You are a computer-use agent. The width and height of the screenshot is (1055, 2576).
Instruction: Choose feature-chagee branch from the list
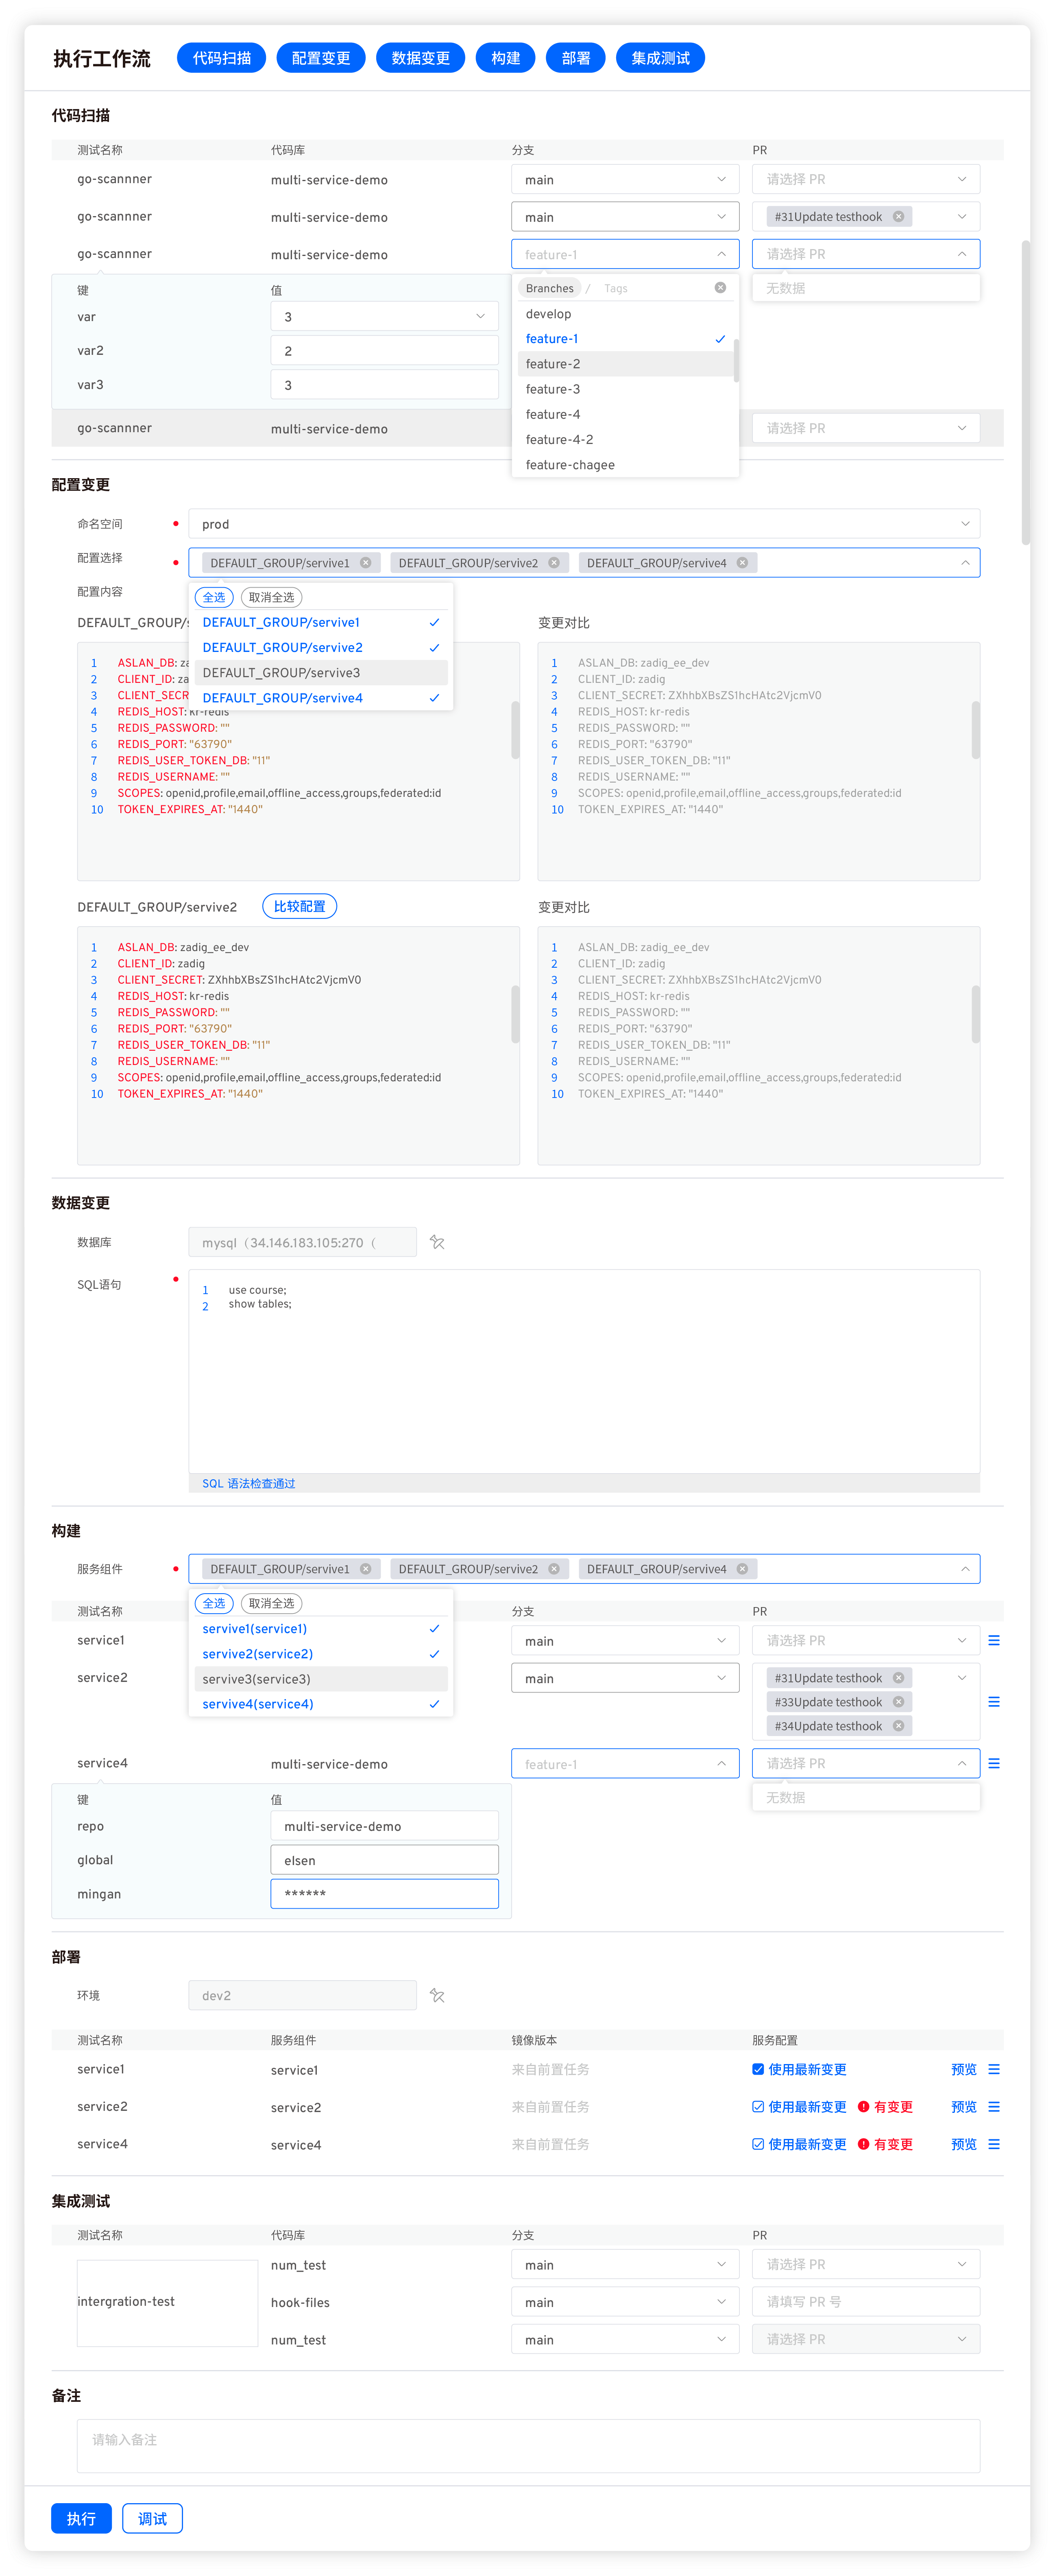pos(626,465)
